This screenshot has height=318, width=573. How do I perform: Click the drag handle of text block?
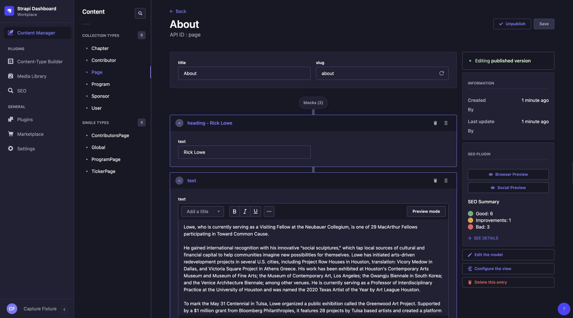(446, 181)
